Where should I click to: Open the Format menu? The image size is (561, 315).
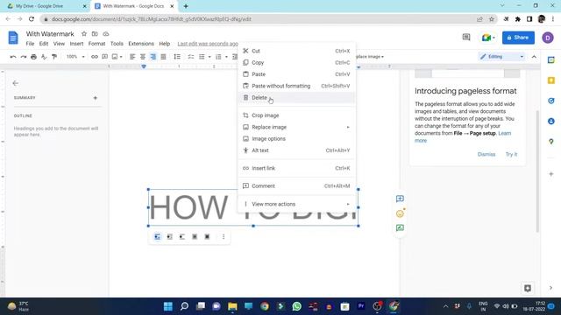[96, 44]
